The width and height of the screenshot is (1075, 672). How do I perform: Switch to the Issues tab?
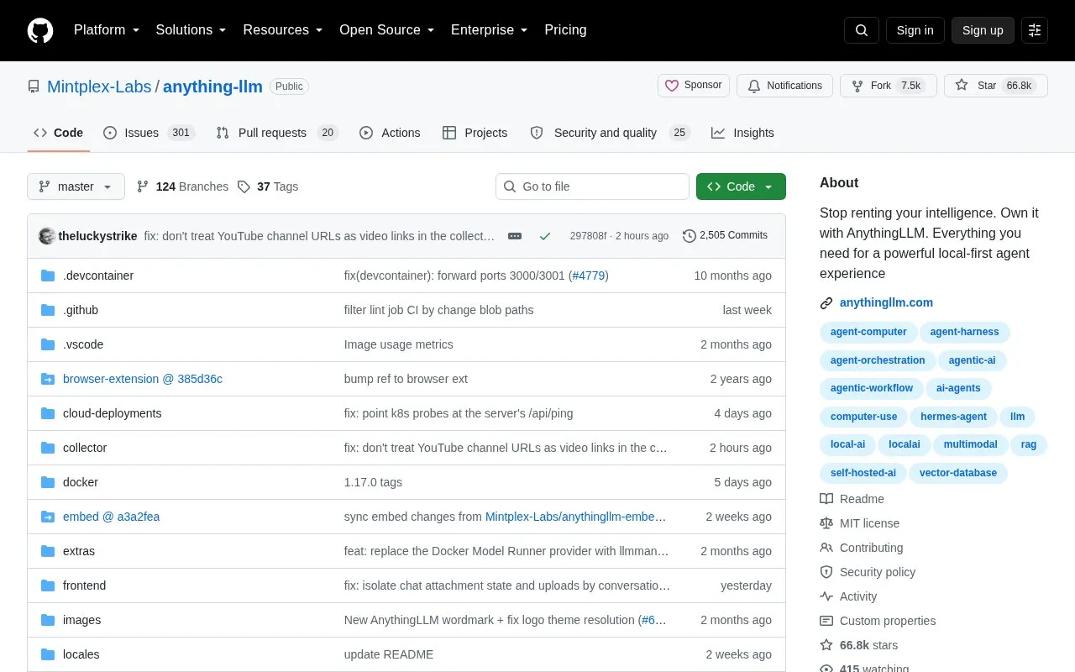coord(149,133)
